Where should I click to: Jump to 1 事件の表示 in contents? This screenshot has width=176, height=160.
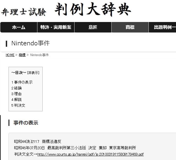[22, 82]
